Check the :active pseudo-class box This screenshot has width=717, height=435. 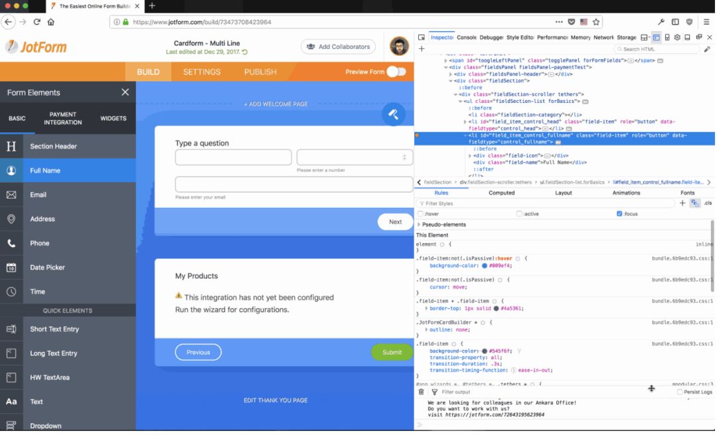(519, 214)
